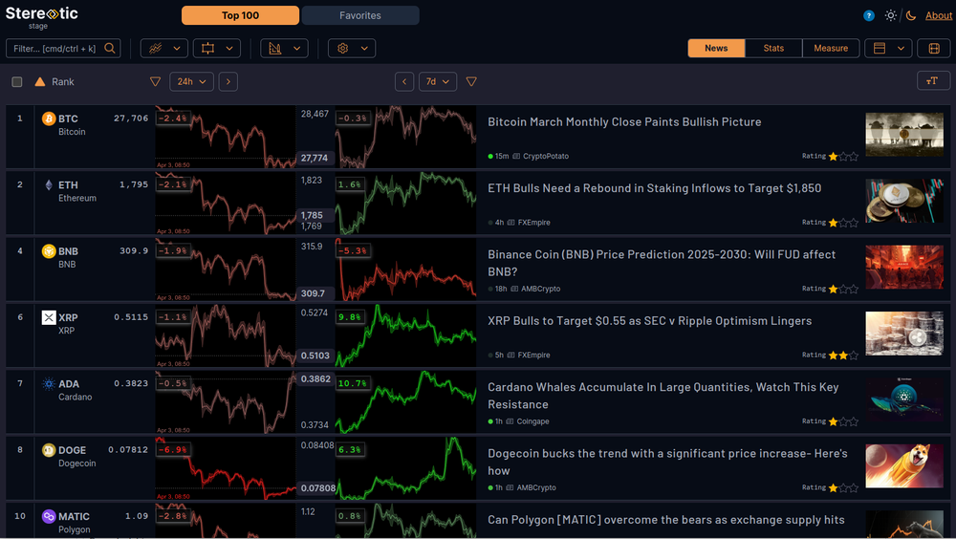Switch to the Stats view tab
Image resolution: width=956 pixels, height=539 pixels.
[x=773, y=48]
